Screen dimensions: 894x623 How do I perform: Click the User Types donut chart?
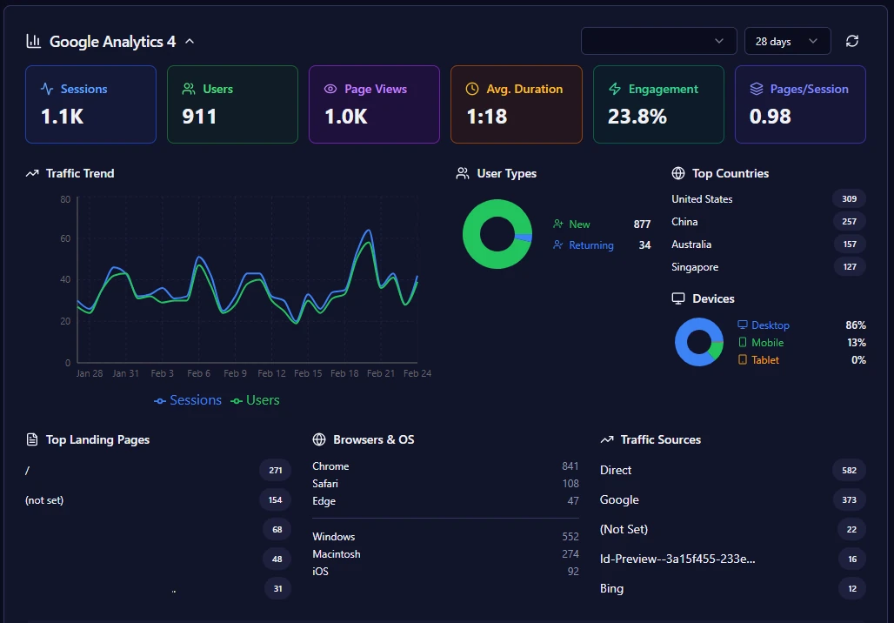coord(497,234)
